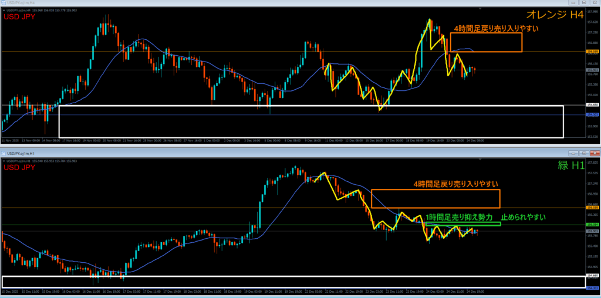Expand the triangle beside USDJPY.oj1m,H1 chart info

click(4, 160)
